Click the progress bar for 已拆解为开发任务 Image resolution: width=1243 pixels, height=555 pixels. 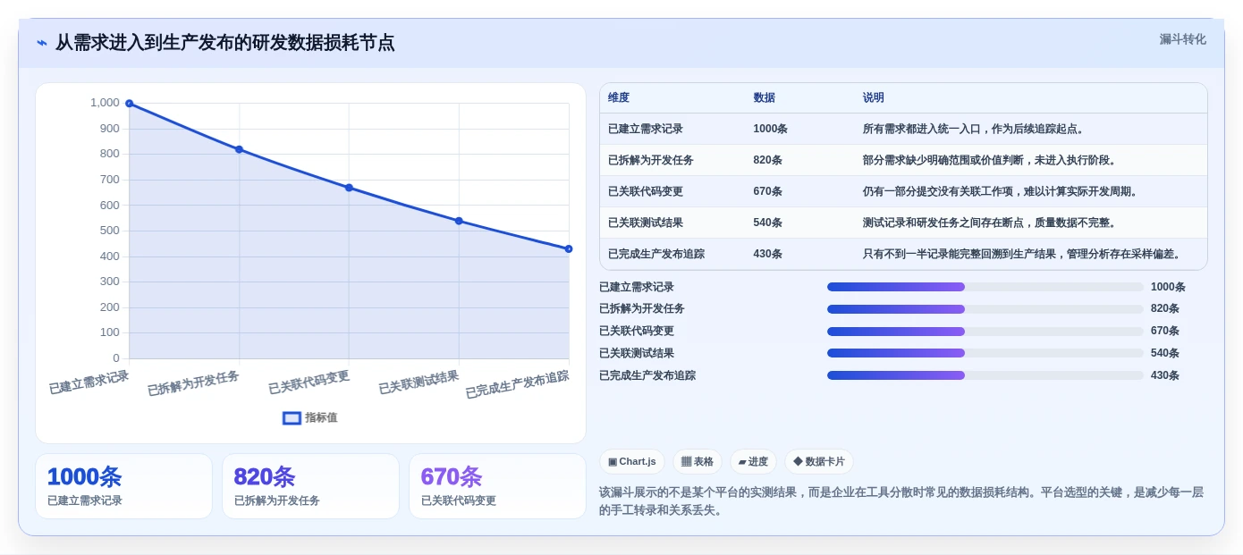point(985,309)
